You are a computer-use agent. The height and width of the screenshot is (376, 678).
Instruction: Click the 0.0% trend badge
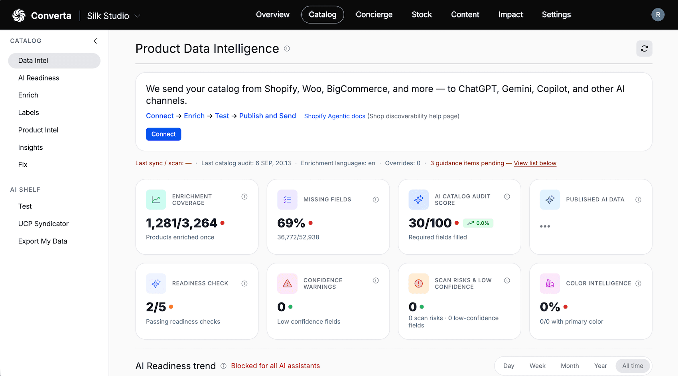click(478, 223)
